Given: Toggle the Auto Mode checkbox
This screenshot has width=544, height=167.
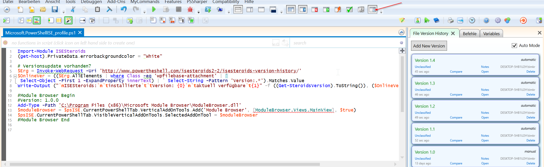Looking at the screenshot, I should 514,45.
